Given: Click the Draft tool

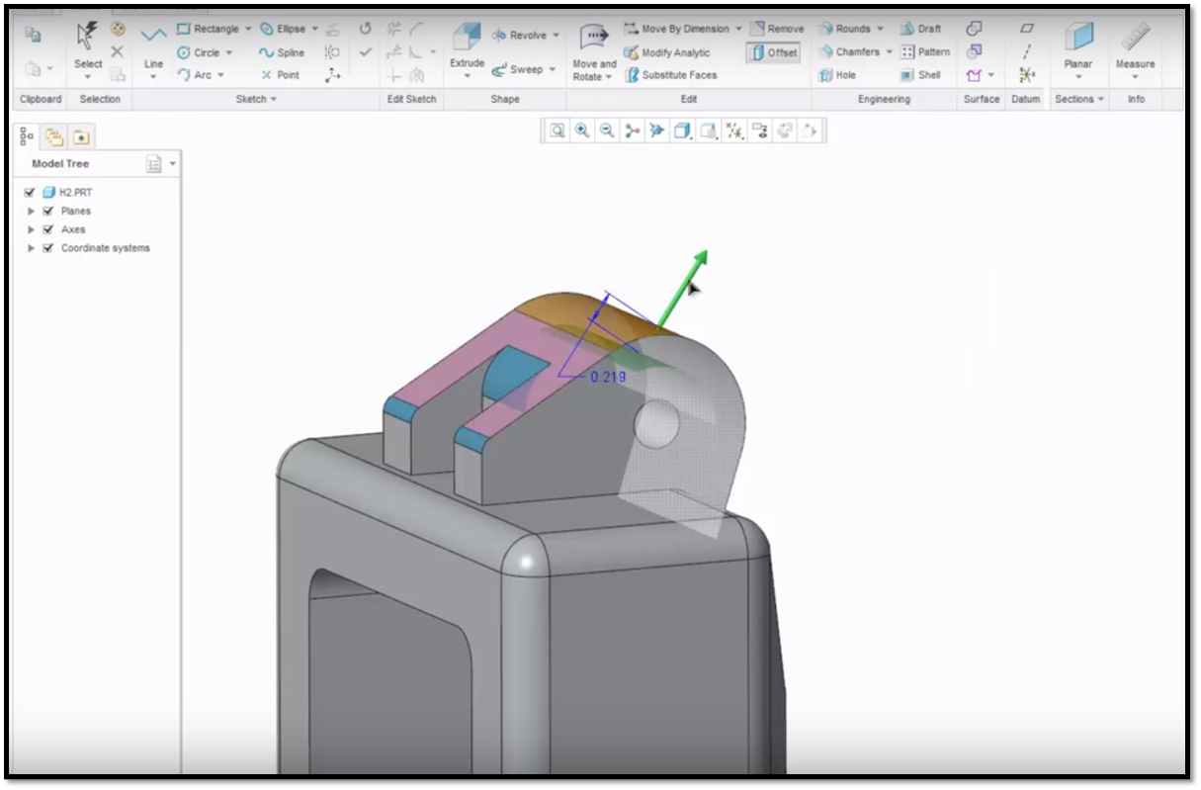Looking at the screenshot, I should (x=920, y=29).
